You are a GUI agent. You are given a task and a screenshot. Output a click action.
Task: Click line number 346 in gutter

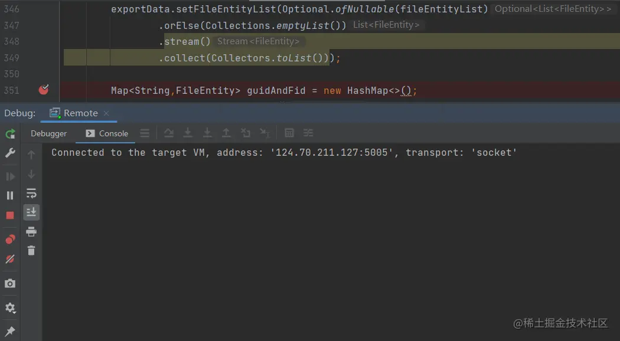pos(11,9)
